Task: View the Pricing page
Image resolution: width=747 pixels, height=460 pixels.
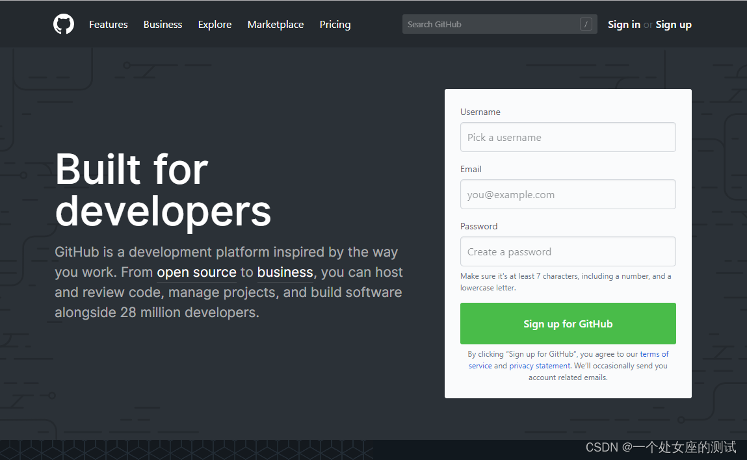Action: (335, 24)
